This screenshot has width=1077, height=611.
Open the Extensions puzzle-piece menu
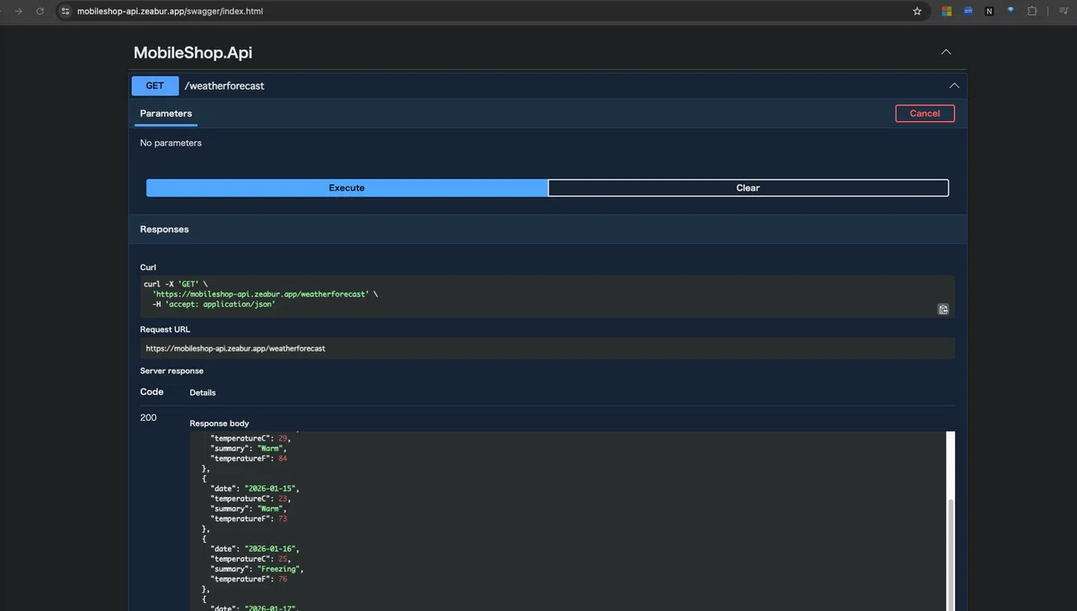click(x=1032, y=12)
